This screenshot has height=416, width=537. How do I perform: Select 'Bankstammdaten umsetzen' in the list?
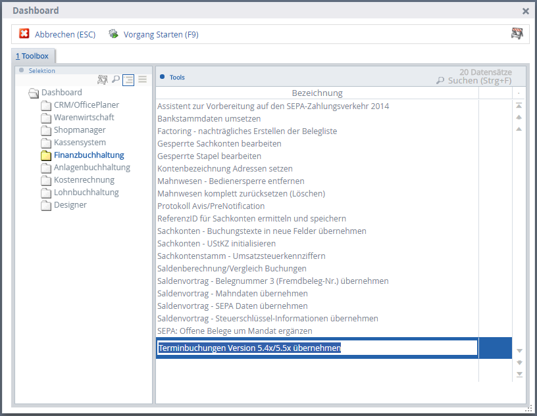click(x=209, y=119)
